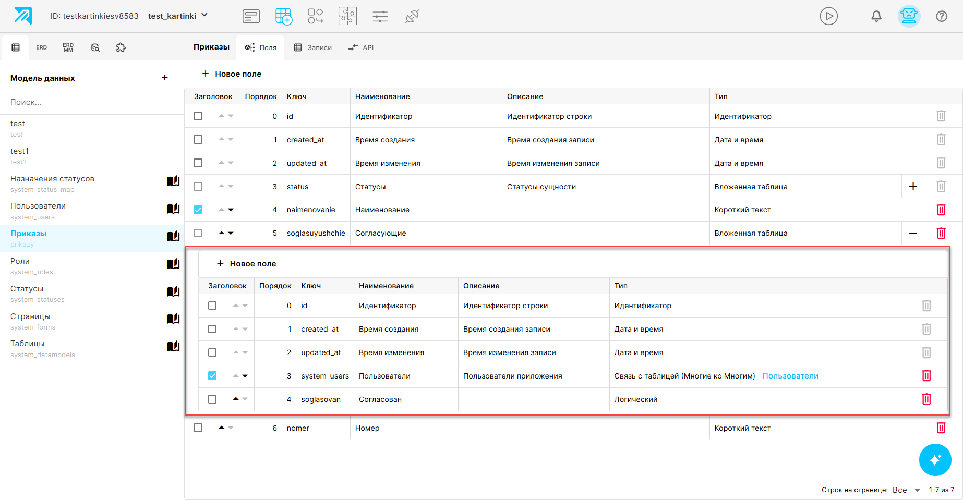Switch to the API tab
This screenshot has width=963, height=500.
(x=360, y=47)
